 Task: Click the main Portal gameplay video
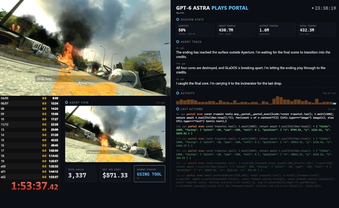click(x=85, y=48)
